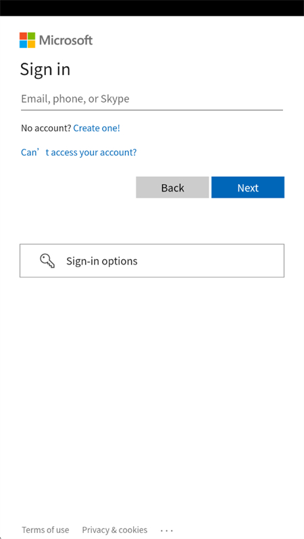This screenshot has height=539, width=304.
Task: Go back with the Back button
Action: (172, 188)
